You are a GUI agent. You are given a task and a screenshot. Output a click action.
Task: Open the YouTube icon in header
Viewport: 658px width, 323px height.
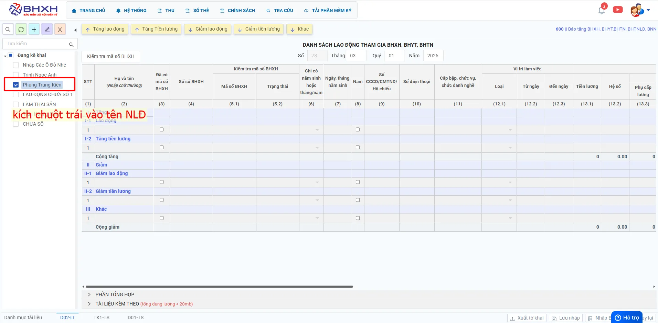[x=618, y=10]
